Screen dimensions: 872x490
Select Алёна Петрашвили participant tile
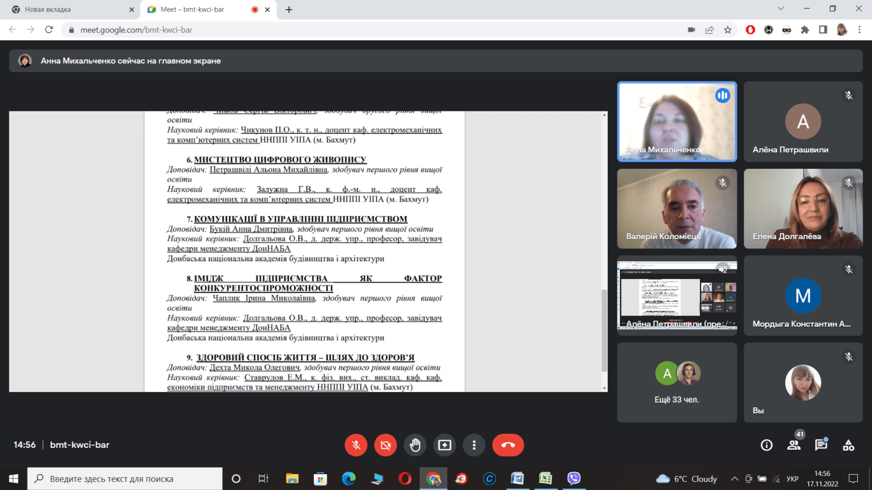(803, 122)
